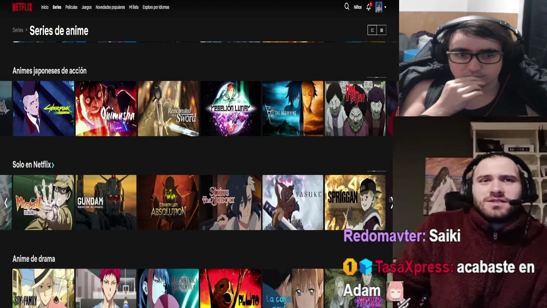Click the TasaXpress chat username

[414, 267]
